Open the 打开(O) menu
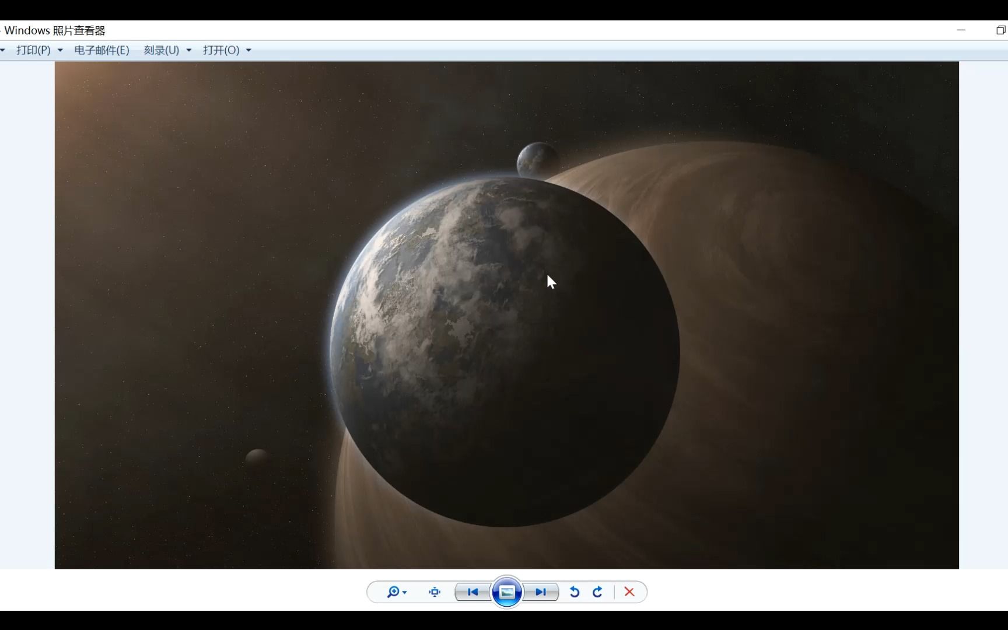 [221, 50]
